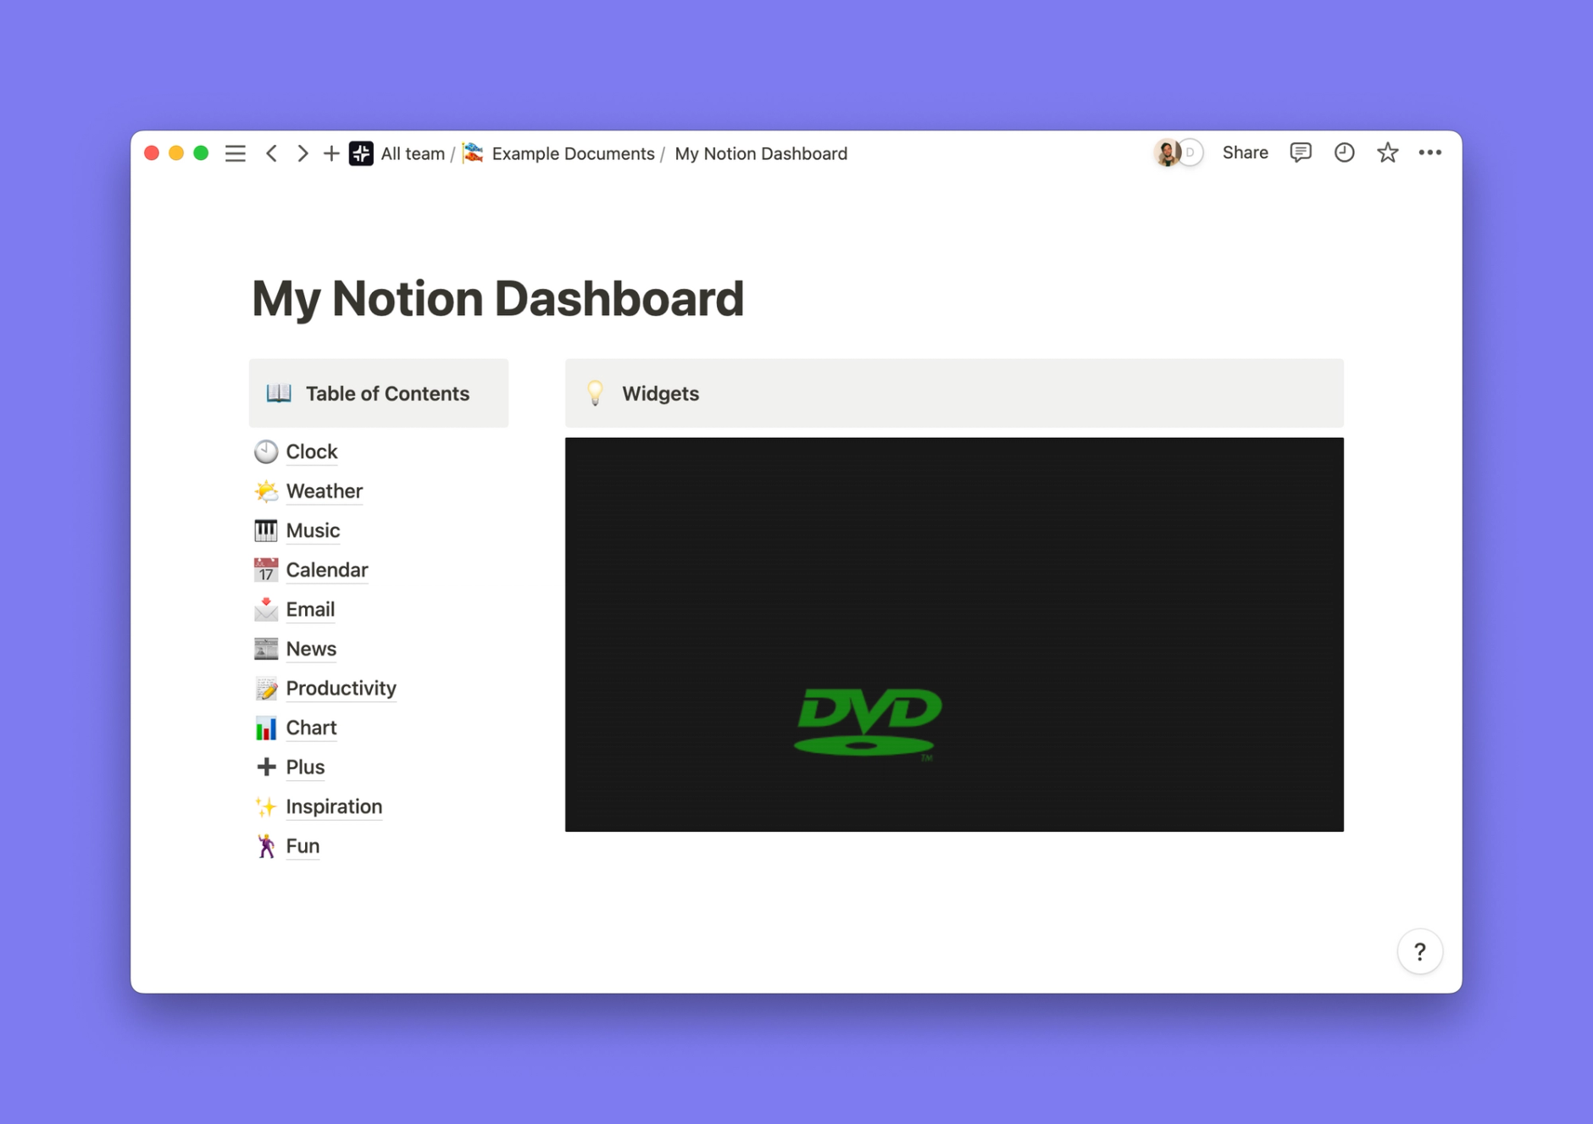This screenshot has width=1593, height=1124.
Task: Click the plus sign icon beside Plus
Action: coord(266,767)
